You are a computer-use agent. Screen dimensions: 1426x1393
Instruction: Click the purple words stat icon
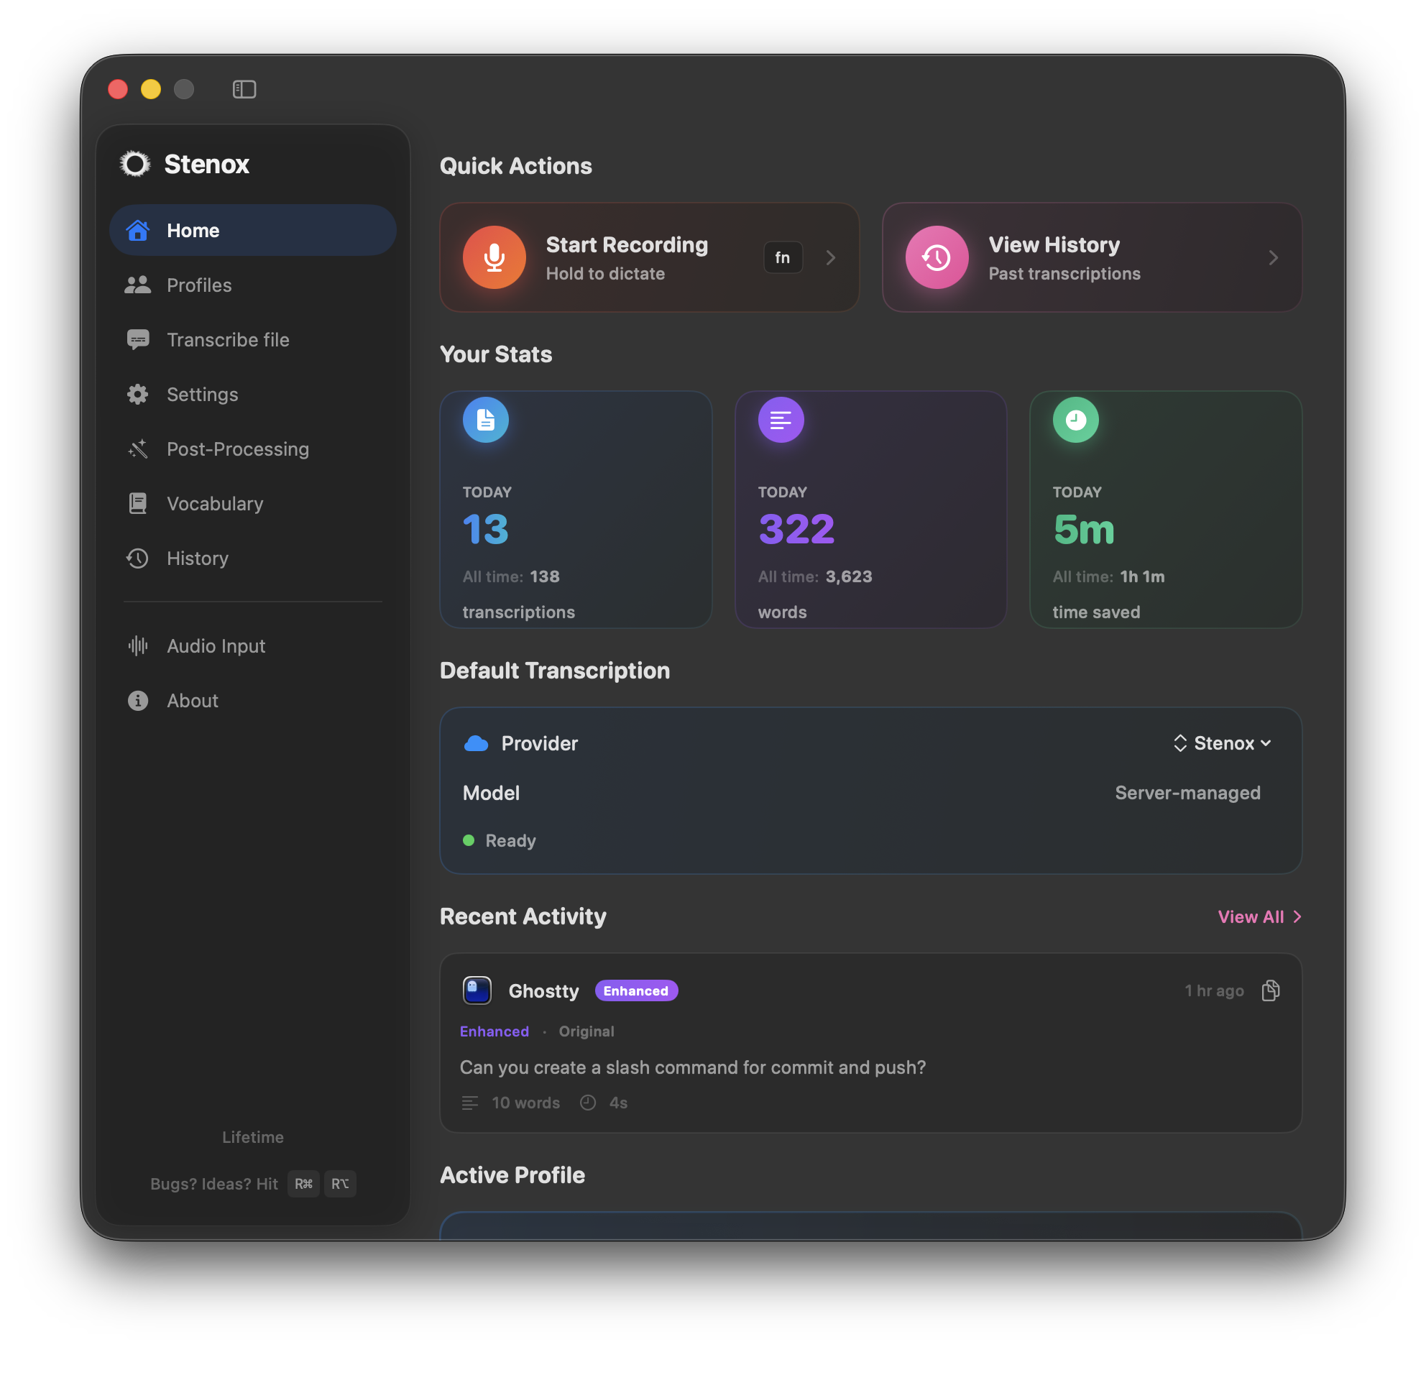click(781, 420)
